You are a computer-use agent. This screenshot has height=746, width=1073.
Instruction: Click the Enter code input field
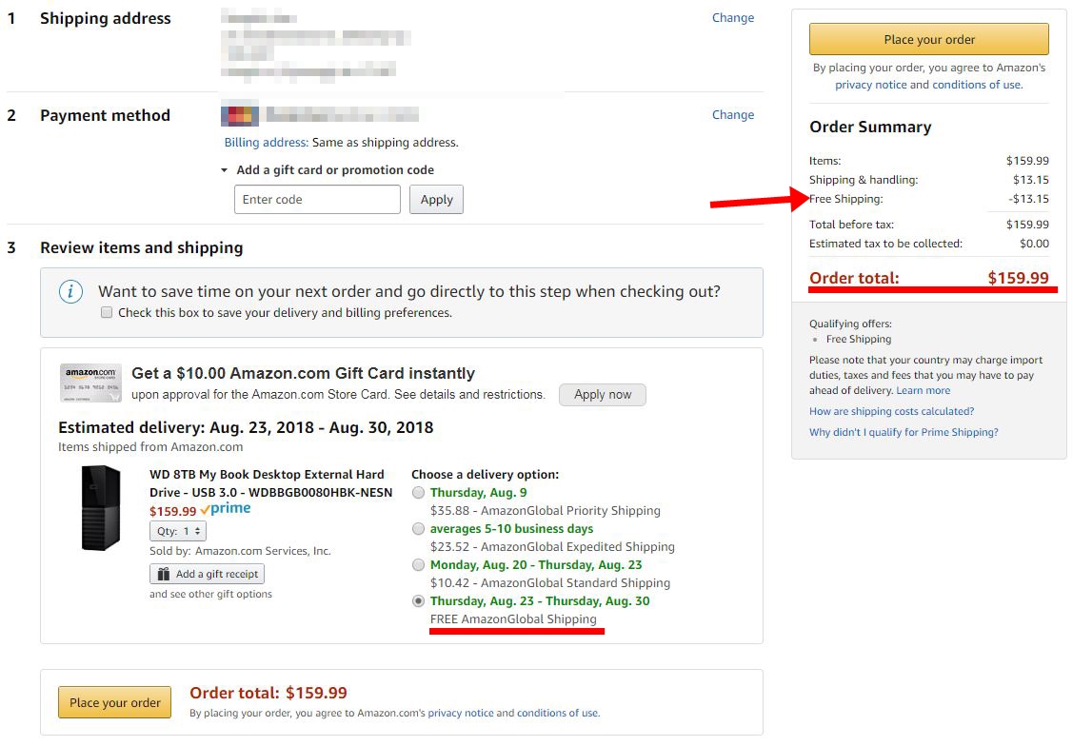[x=318, y=200]
